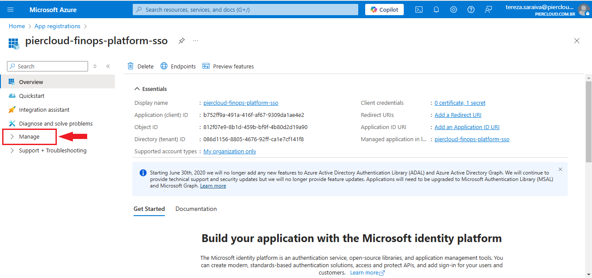Open the Azure portal hamburger menu
This screenshot has height=278, width=592.
point(10,10)
